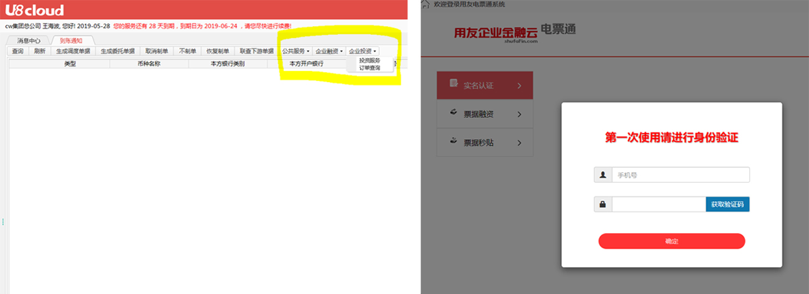Click the home icon beside welcome text
This screenshot has width=809, height=294.
pos(425,4)
